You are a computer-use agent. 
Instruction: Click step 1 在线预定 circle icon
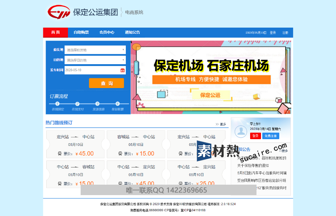[x=57, y=104]
